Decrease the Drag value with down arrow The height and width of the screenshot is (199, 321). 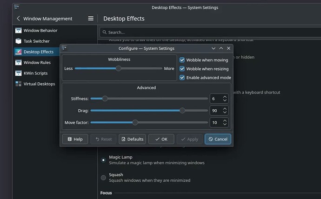(x=225, y=113)
